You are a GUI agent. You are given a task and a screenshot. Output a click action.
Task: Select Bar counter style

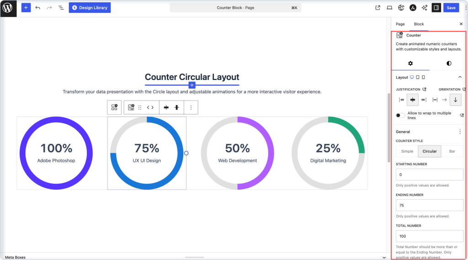click(x=452, y=151)
